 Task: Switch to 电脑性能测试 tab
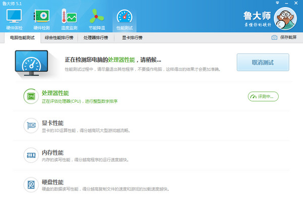[22, 38]
